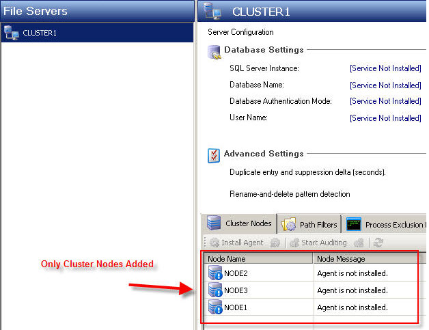Click the Cluster Nodes tab icon
429x330 pixels.
click(x=214, y=223)
